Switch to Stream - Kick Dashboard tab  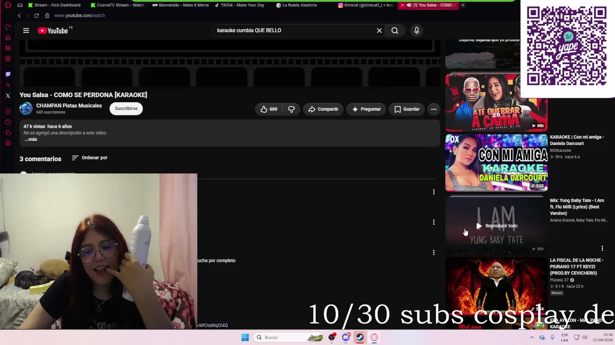click(54, 5)
